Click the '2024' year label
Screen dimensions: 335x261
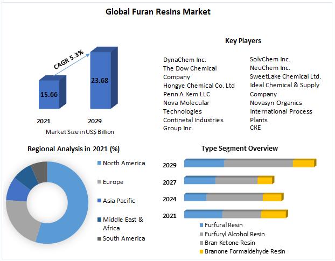[x=170, y=199]
